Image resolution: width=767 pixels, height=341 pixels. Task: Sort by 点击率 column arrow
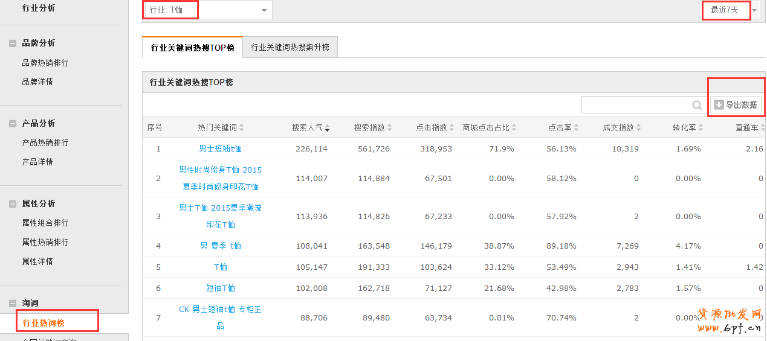click(x=576, y=128)
